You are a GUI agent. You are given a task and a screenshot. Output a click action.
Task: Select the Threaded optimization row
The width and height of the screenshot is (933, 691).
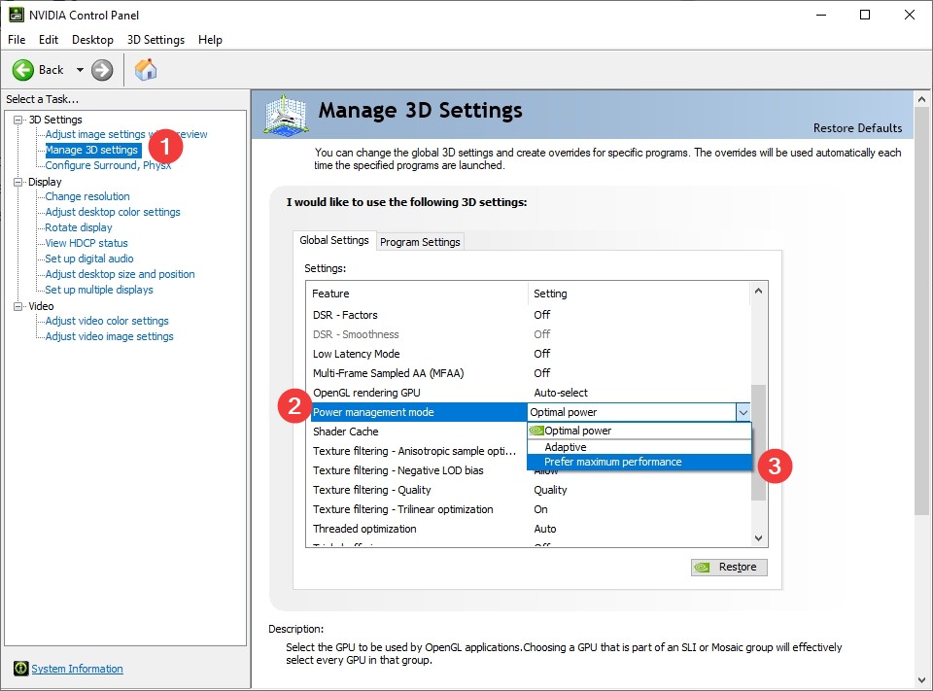[x=530, y=529]
